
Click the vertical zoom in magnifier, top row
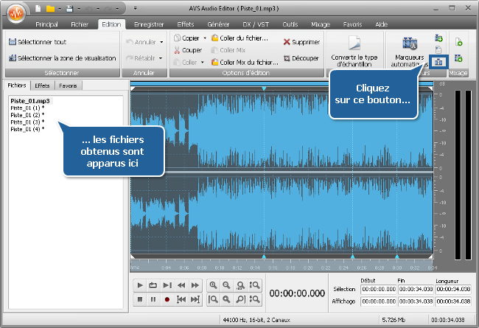[x=254, y=285]
